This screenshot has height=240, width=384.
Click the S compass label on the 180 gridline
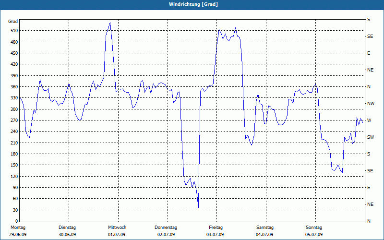pos(369,154)
